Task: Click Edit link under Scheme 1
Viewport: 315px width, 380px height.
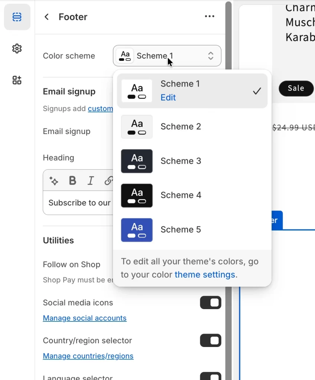Action: [x=168, y=98]
